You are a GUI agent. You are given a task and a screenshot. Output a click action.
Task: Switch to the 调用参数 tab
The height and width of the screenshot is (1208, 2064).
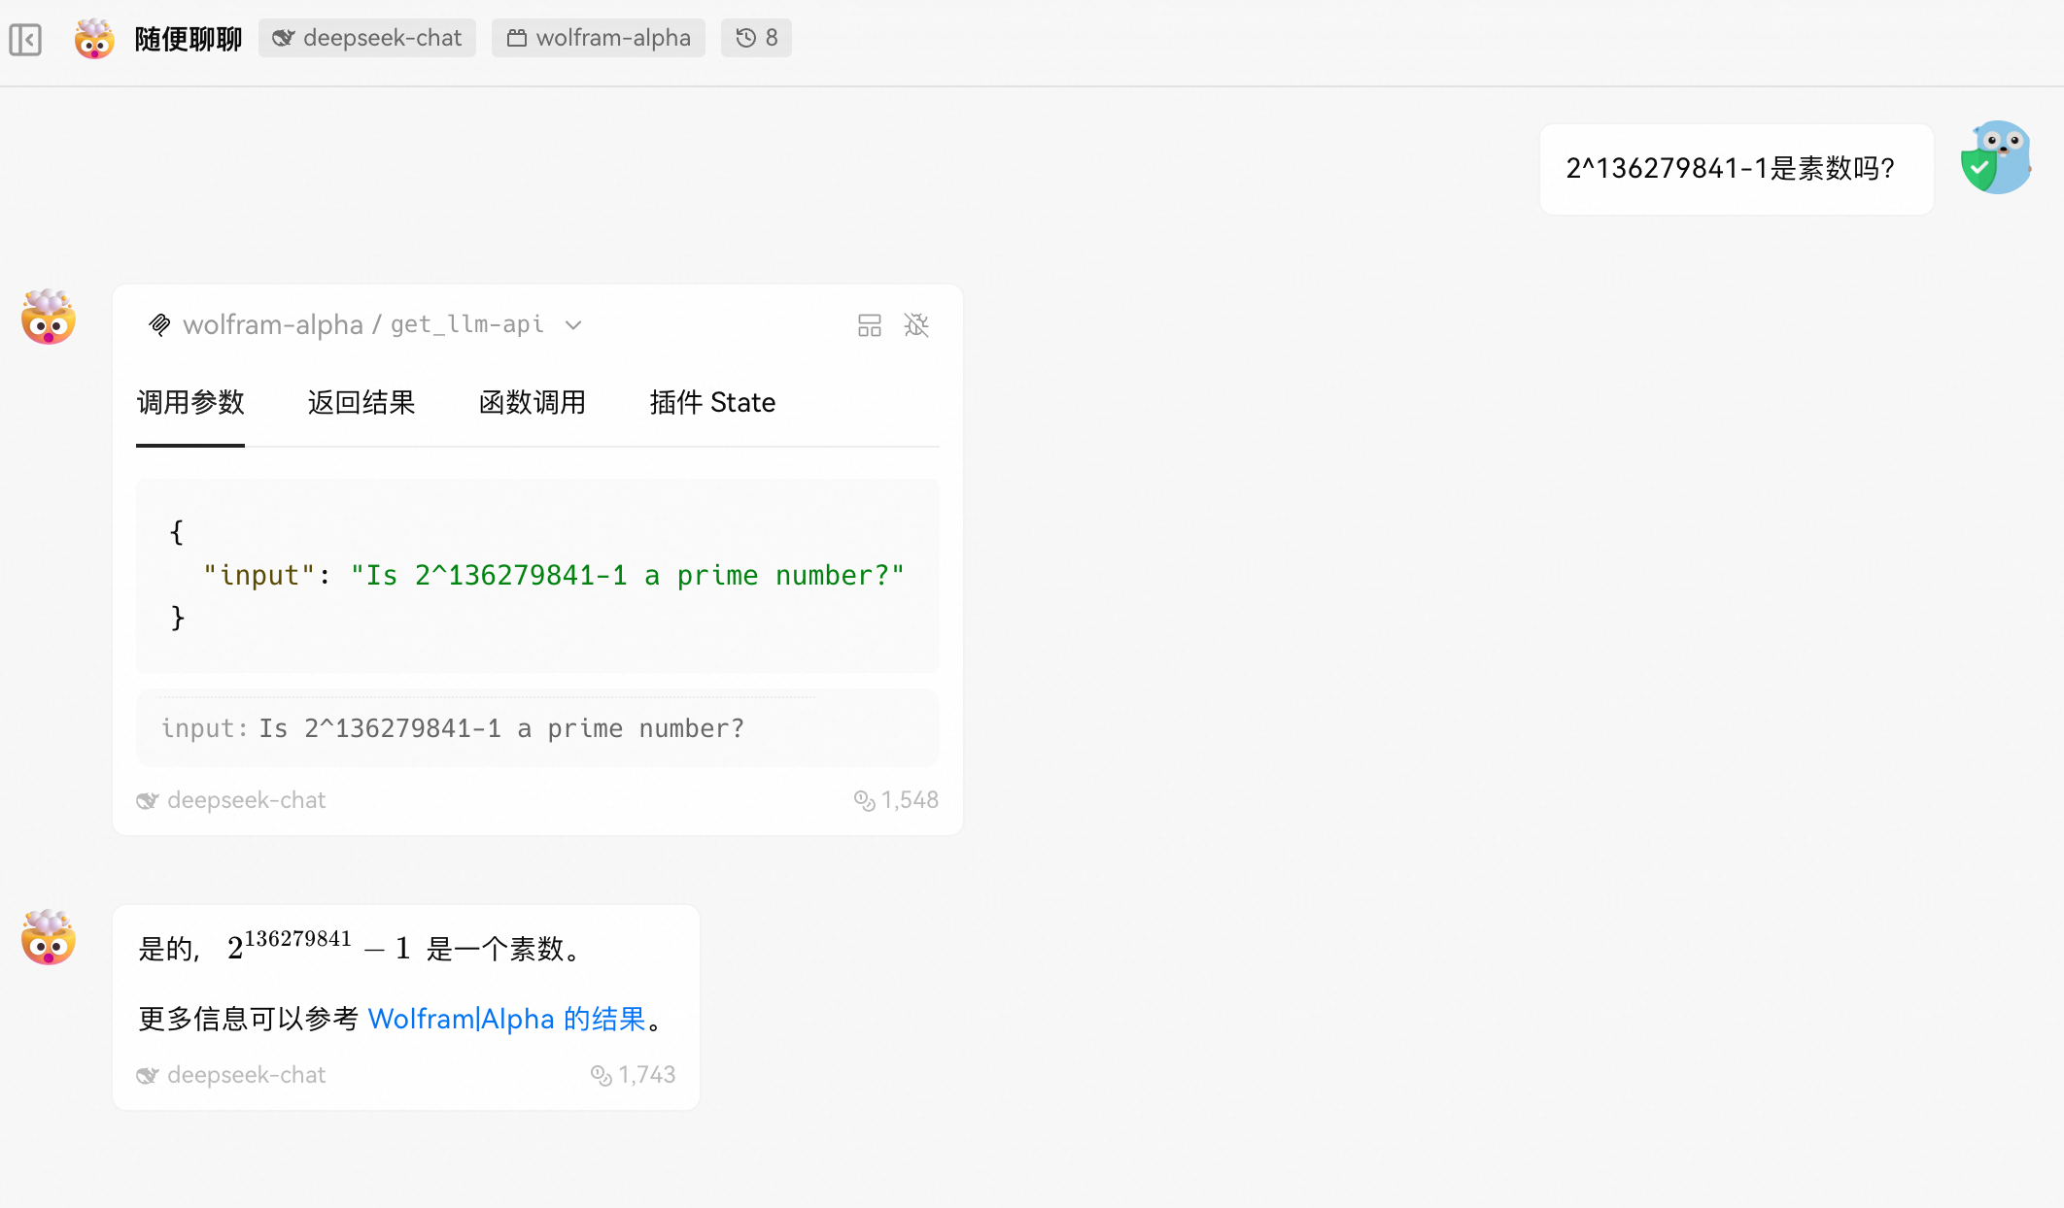tap(190, 402)
